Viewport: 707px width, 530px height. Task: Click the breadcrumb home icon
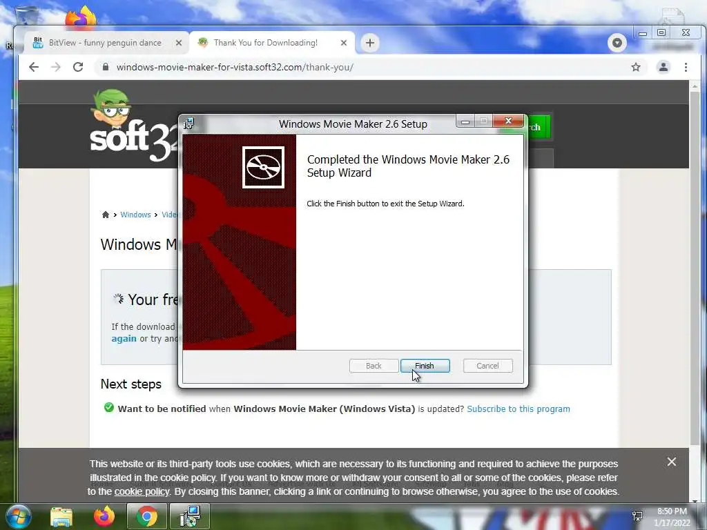[106, 215]
